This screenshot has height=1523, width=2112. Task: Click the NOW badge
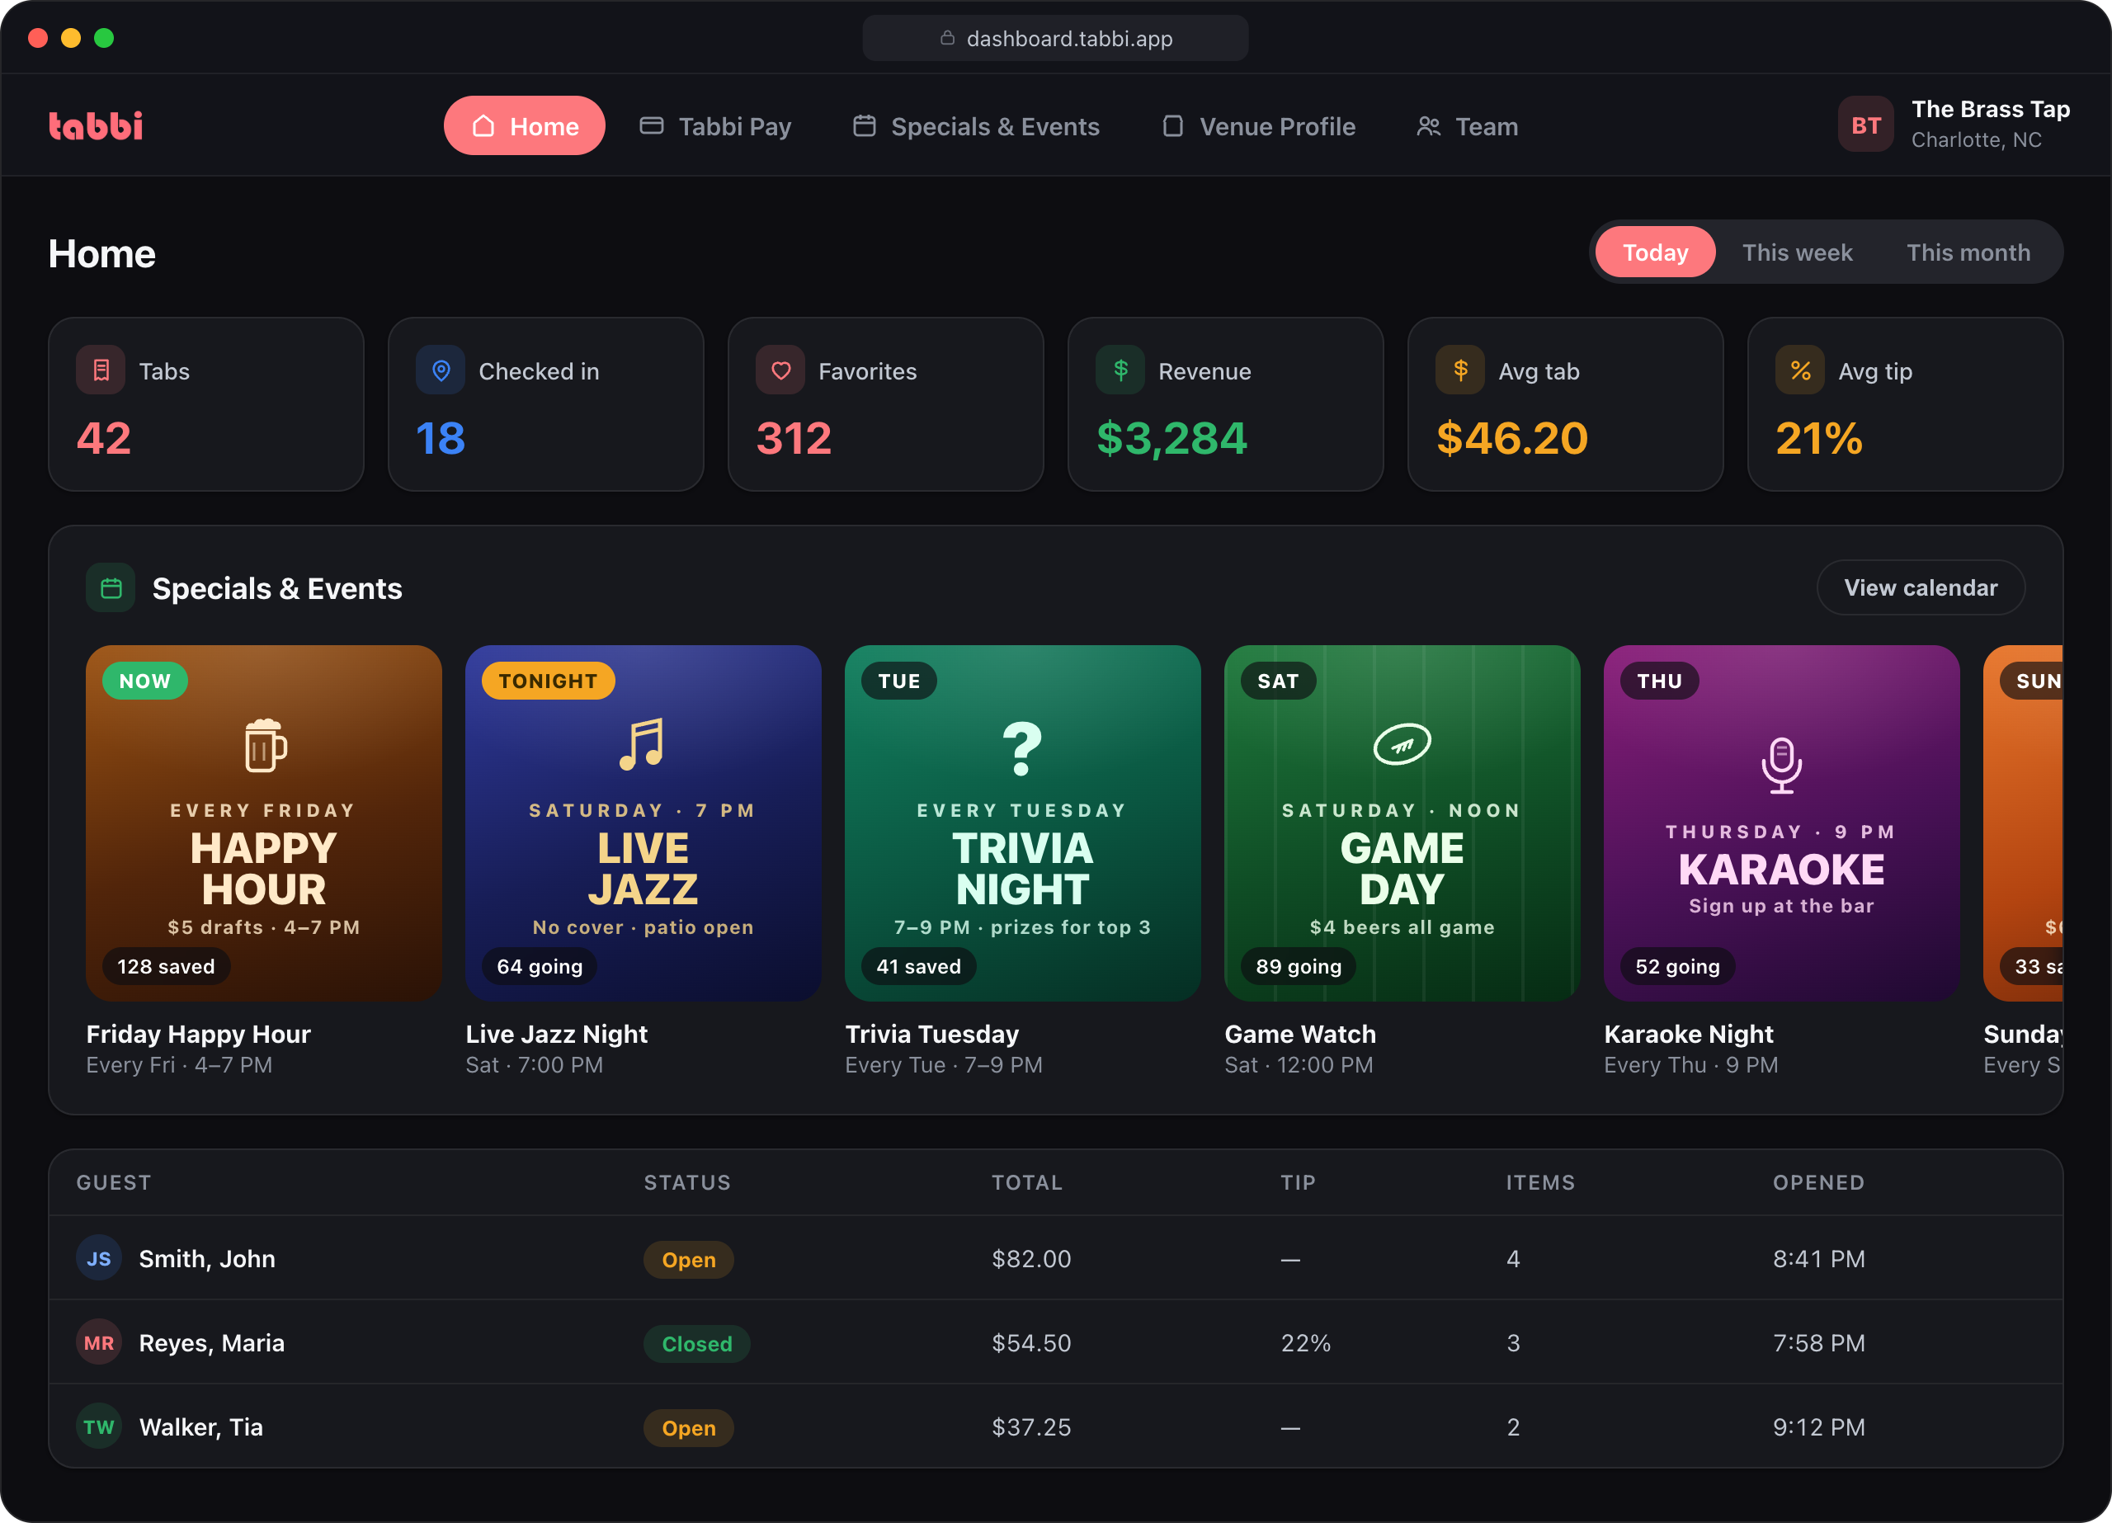(145, 681)
